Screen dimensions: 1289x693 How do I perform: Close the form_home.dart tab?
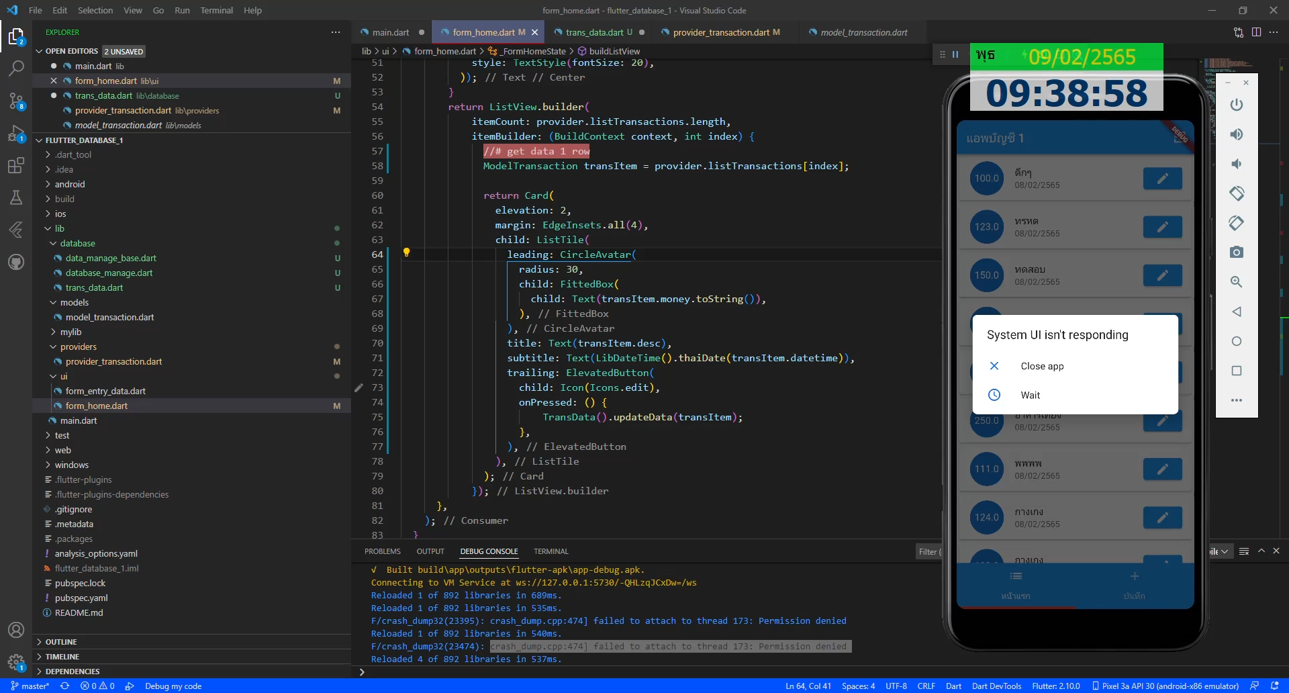pyautogui.click(x=534, y=32)
